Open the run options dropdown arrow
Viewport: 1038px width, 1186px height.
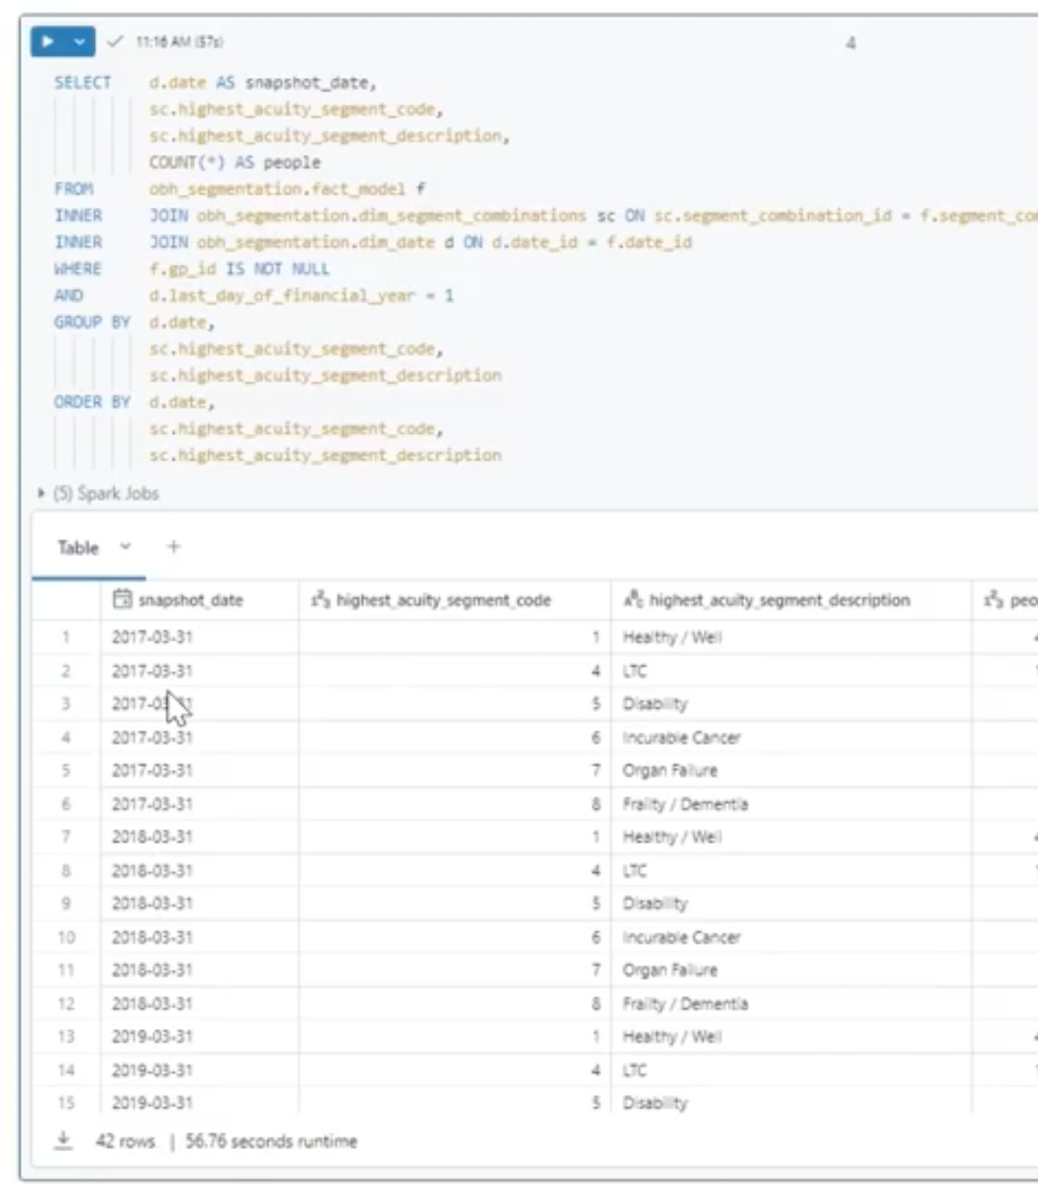click(x=79, y=42)
